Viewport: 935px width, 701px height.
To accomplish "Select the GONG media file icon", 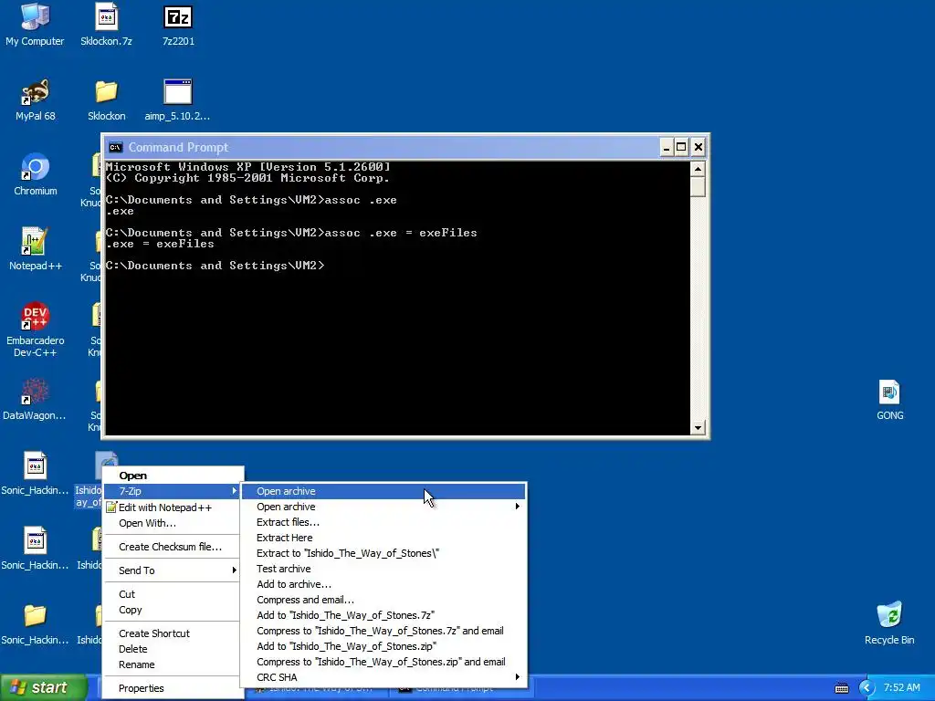I will click(x=889, y=400).
